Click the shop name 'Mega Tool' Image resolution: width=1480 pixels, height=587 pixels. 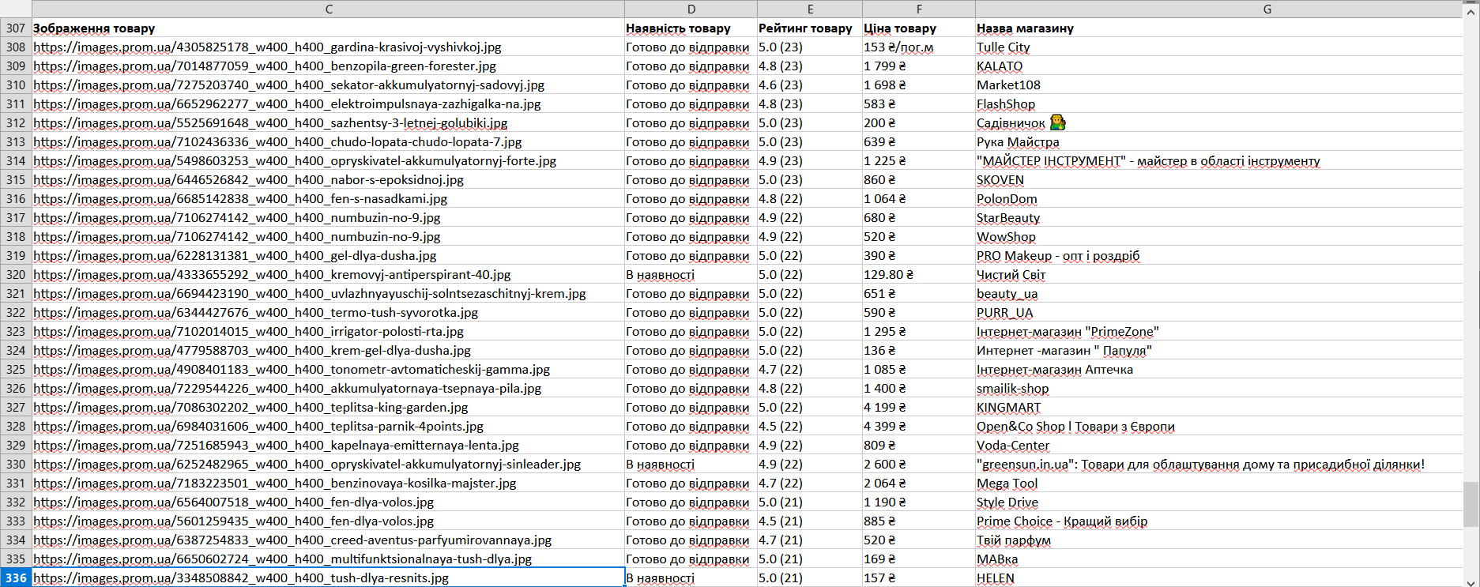point(1007,483)
